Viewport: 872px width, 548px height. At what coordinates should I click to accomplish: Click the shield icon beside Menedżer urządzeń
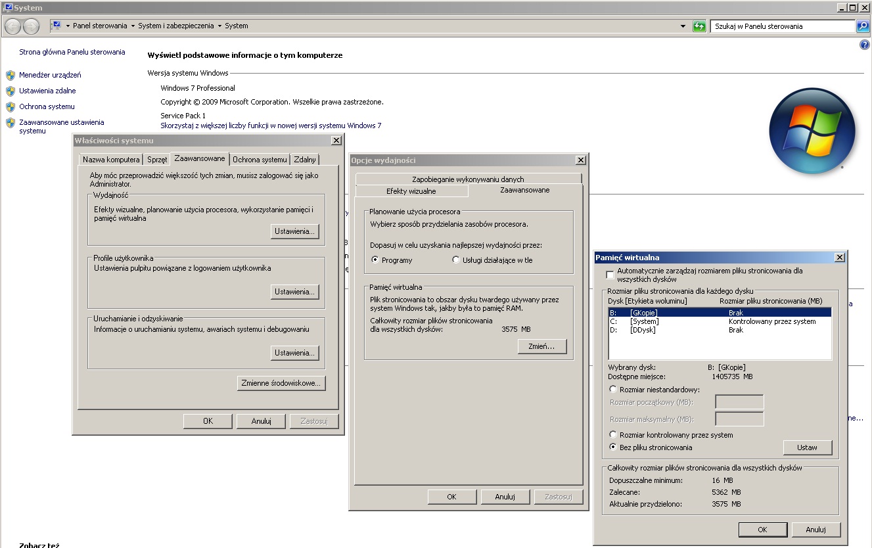[x=11, y=75]
